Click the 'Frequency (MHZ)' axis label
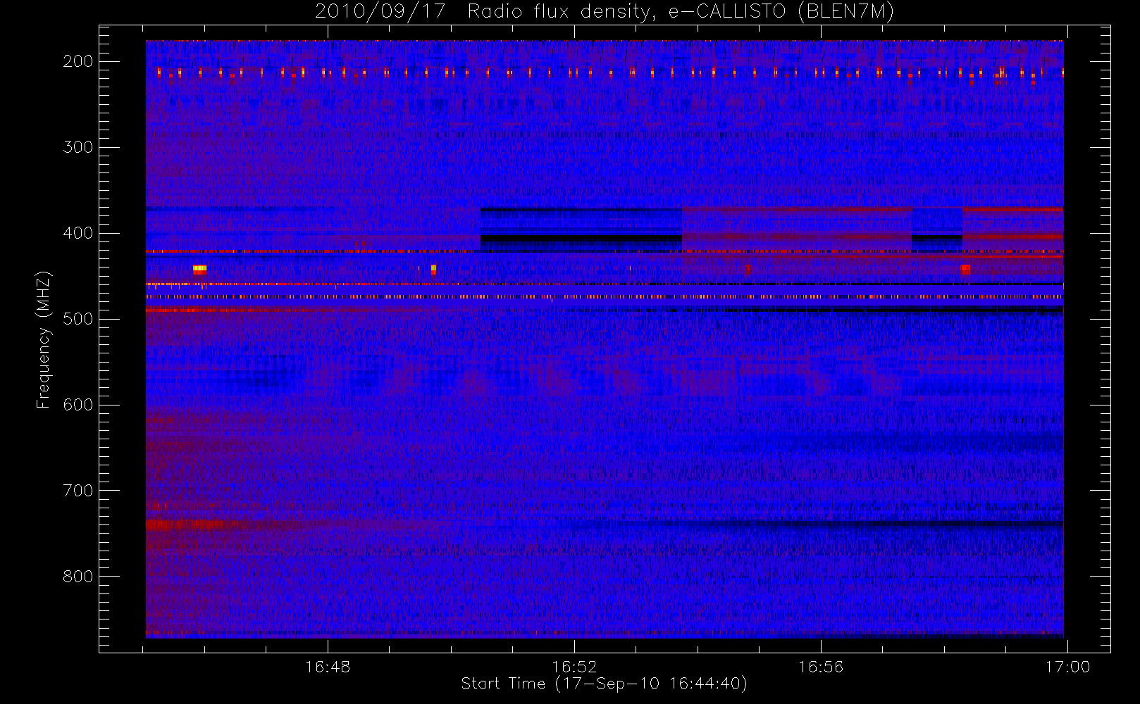Image resolution: width=1140 pixels, height=704 pixels. tap(44, 339)
